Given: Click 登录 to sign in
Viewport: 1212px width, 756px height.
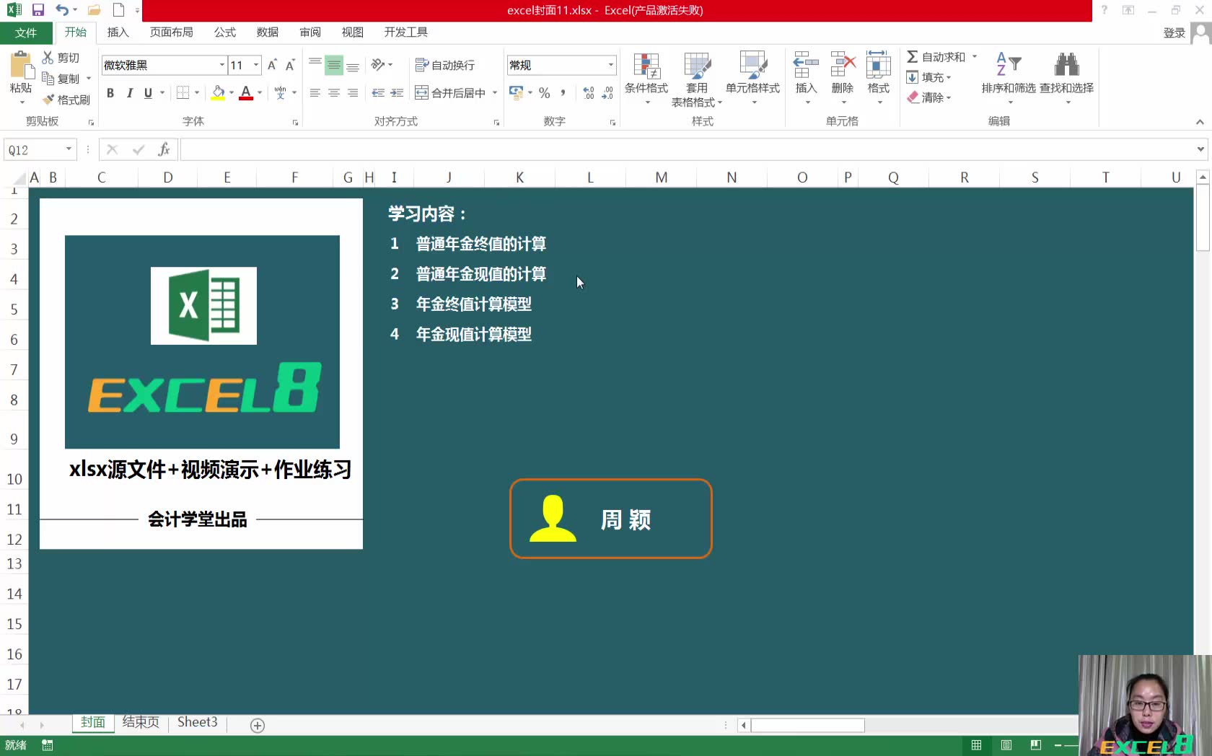Looking at the screenshot, I should tap(1174, 33).
